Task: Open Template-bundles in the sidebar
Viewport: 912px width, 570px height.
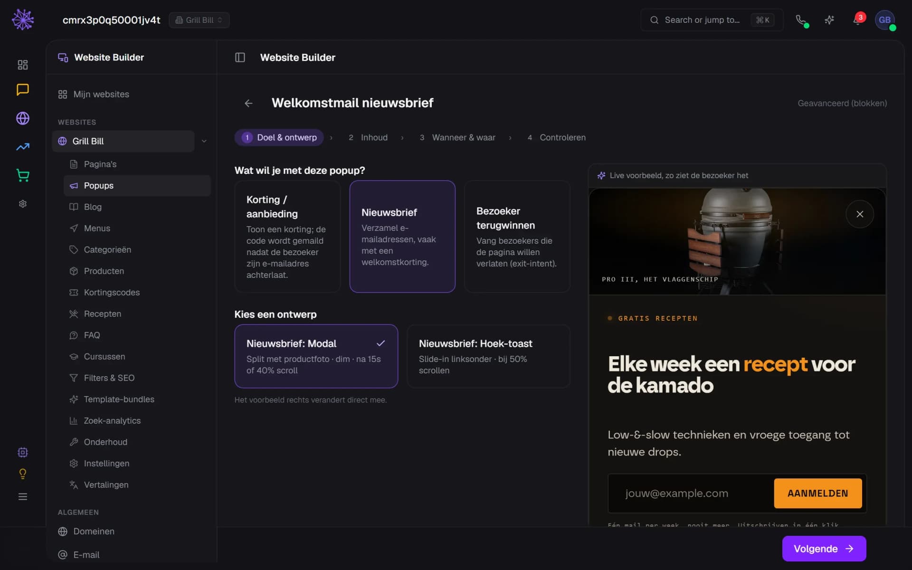Action: coord(137,399)
